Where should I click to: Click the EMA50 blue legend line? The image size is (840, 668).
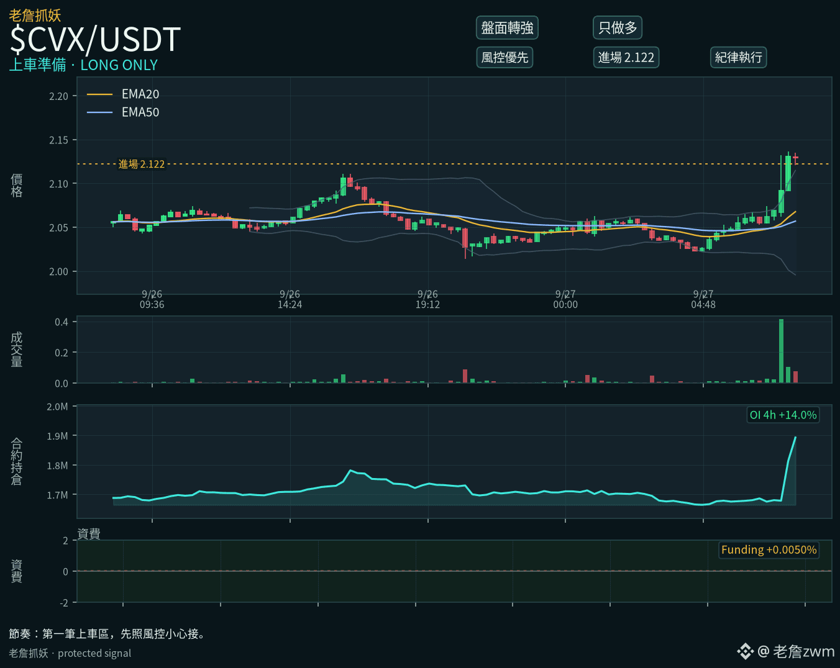pyautogui.click(x=99, y=112)
